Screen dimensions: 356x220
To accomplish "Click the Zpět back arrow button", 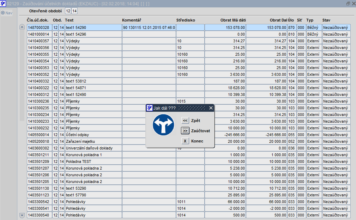I will coord(185,121).
